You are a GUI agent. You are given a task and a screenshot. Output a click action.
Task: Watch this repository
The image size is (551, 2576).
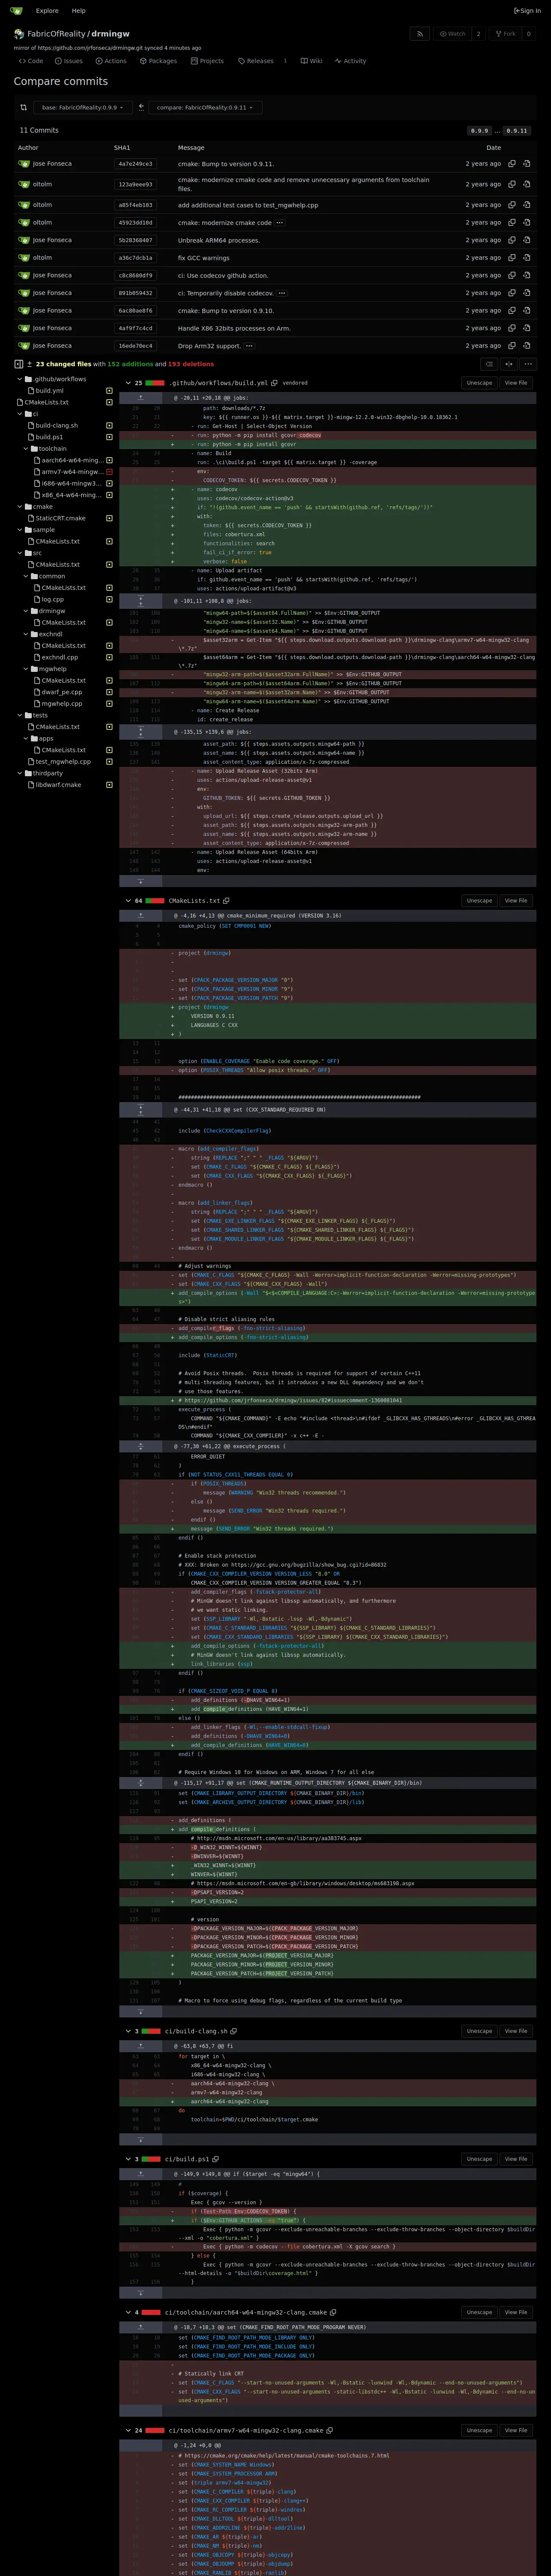453,34
